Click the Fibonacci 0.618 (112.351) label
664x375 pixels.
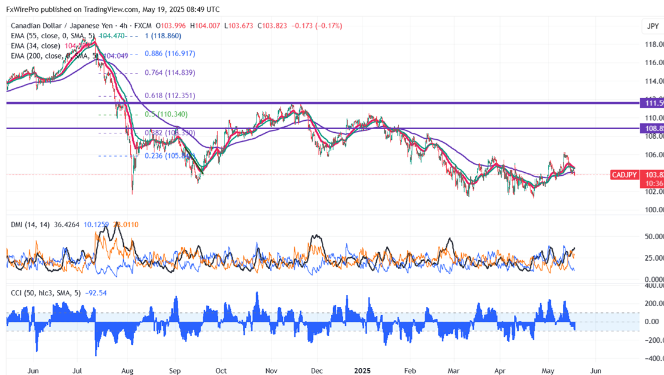(x=170, y=96)
